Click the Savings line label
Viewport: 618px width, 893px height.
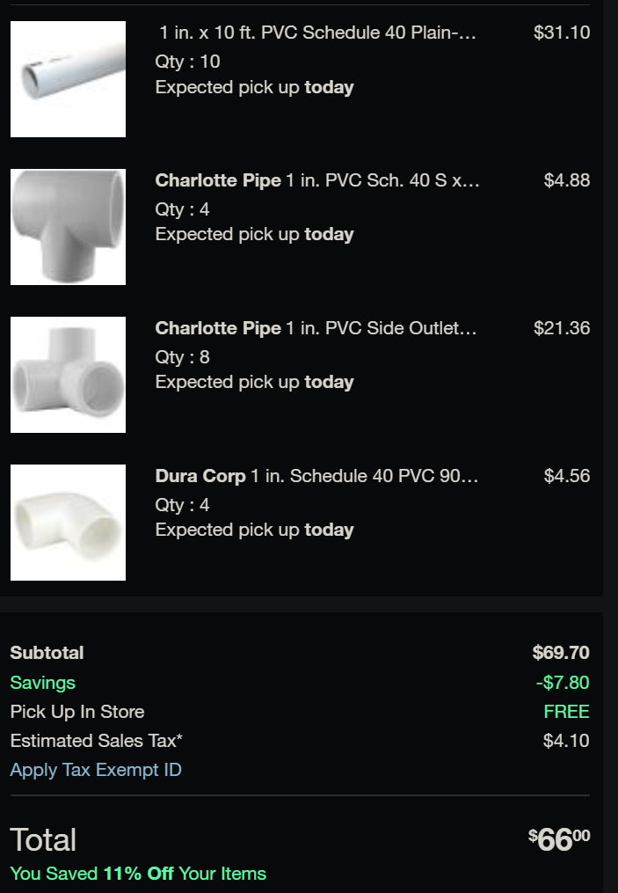pos(43,683)
